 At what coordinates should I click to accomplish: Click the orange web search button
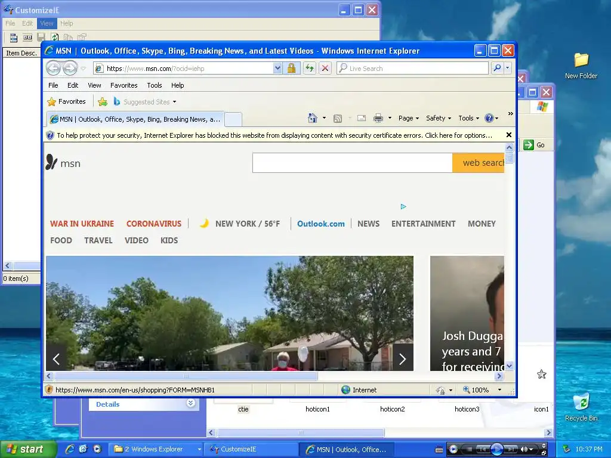click(479, 163)
